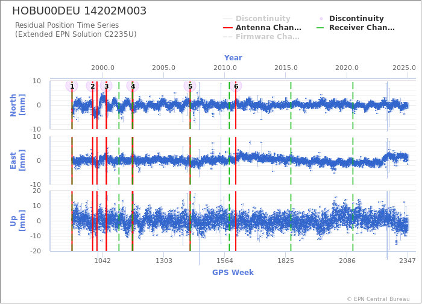Viewport: 422px width, 304px height.
Task: Click the red Antenna Change line swatch
Action: (x=228, y=28)
